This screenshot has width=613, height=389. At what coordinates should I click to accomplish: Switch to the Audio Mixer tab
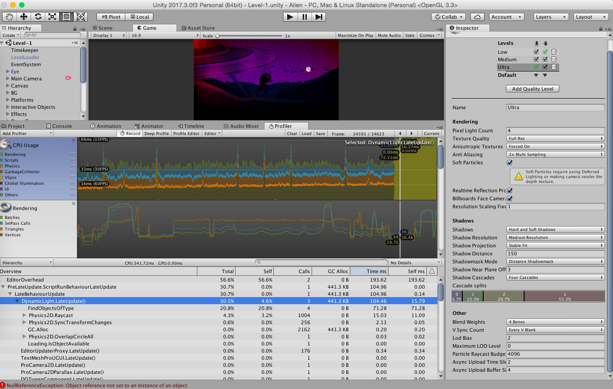click(241, 126)
